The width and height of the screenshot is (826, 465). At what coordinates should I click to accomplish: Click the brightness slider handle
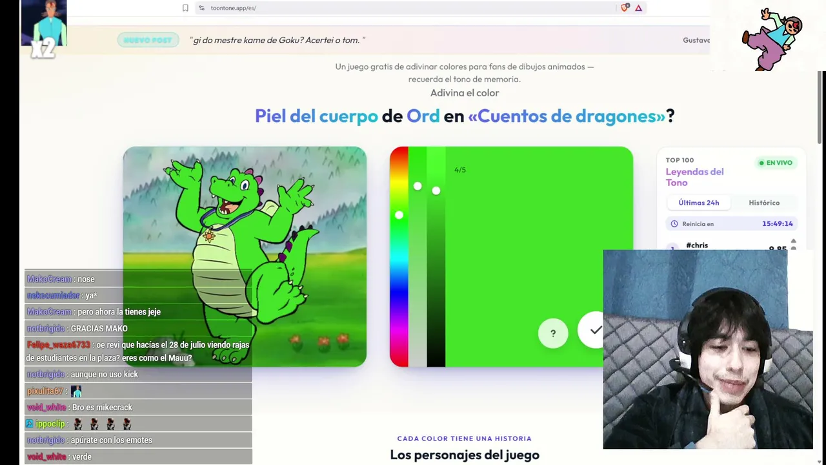coord(436,191)
